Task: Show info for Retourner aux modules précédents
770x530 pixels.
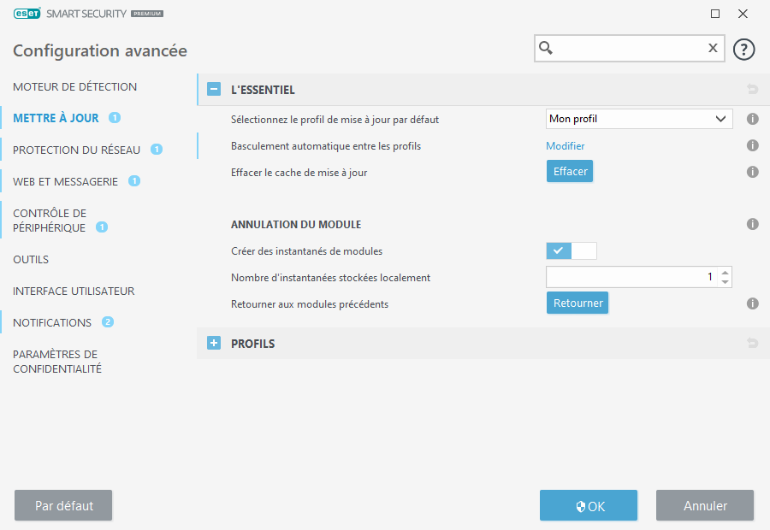Action: (x=752, y=303)
